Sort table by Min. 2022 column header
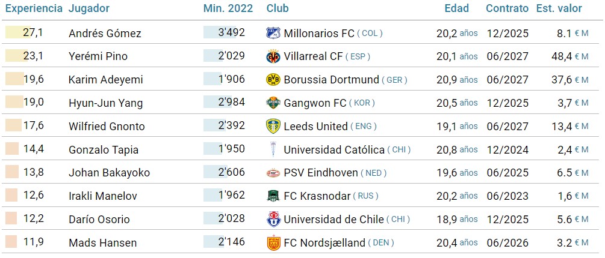Screen dimensions: 605x258 click(228, 9)
